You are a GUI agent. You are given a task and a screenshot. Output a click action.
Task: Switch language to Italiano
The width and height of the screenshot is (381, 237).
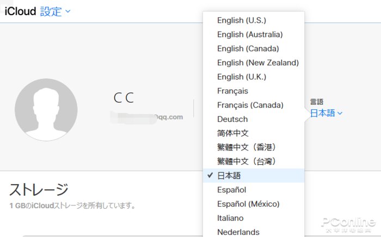tap(254, 218)
